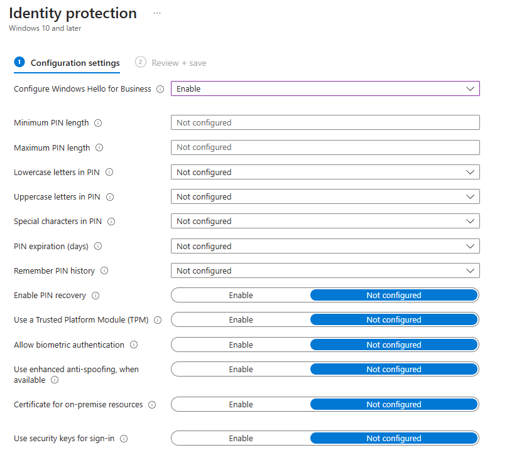Show info for Configure Windows Hello for Business

coord(160,89)
